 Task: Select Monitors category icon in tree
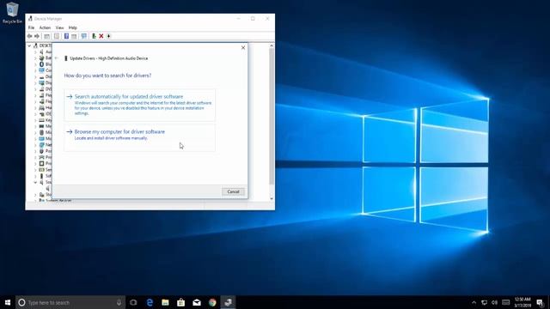[x=41, y=138]
